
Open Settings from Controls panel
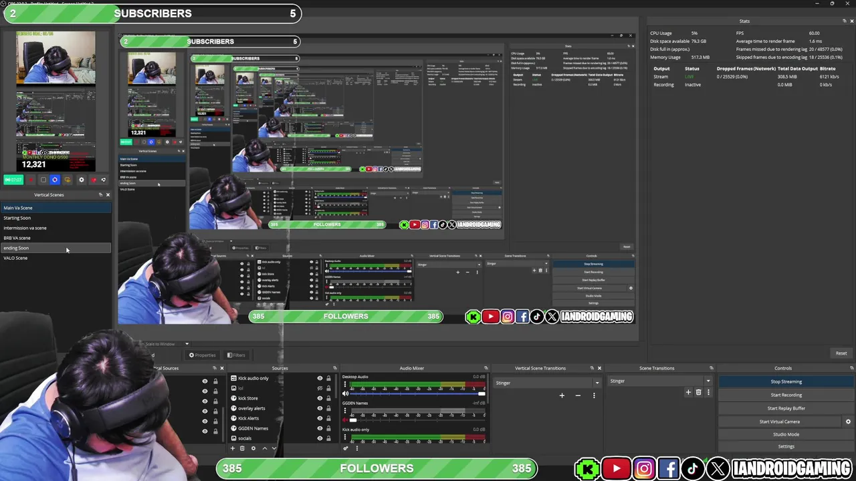point(786,446)
